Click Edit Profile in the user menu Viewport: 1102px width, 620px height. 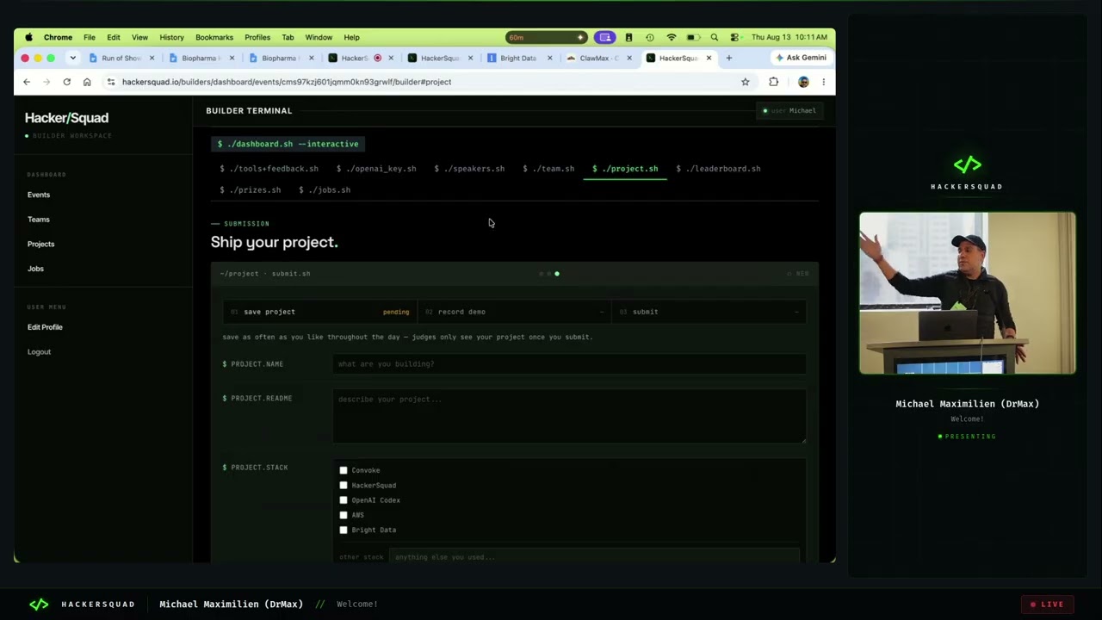click(x=45, y=327)
